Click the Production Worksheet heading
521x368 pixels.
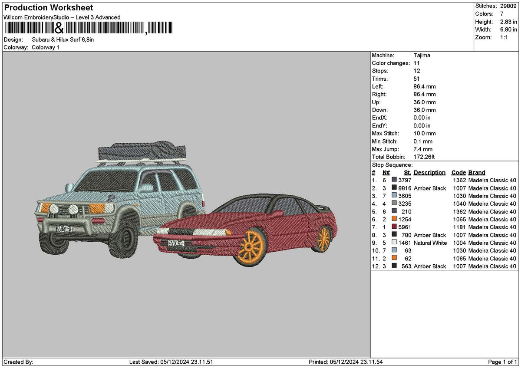point(49,8)
